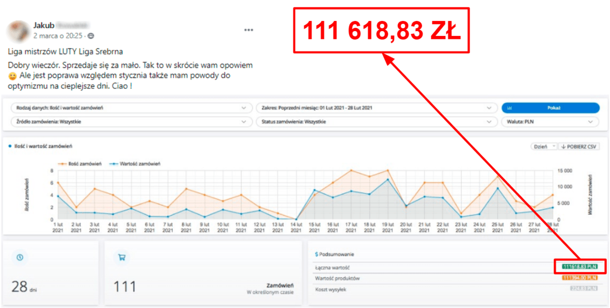Click the green Łączna wartość amount badge

tap(579, 267)
